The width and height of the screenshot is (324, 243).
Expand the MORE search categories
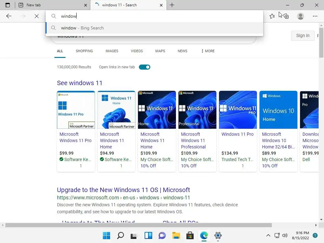tap(208, 51)
